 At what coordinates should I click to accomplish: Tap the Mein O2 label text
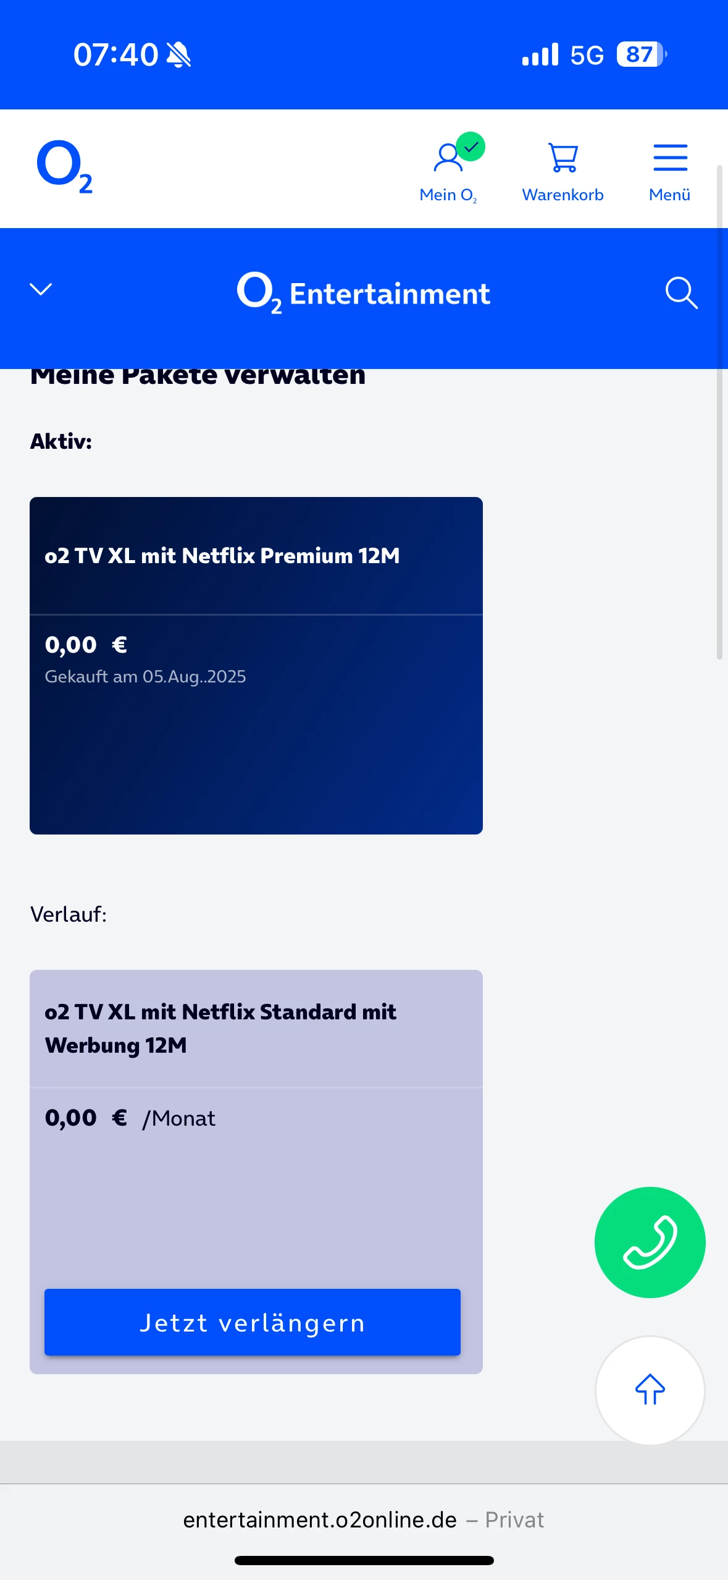(x=448, y=195)
